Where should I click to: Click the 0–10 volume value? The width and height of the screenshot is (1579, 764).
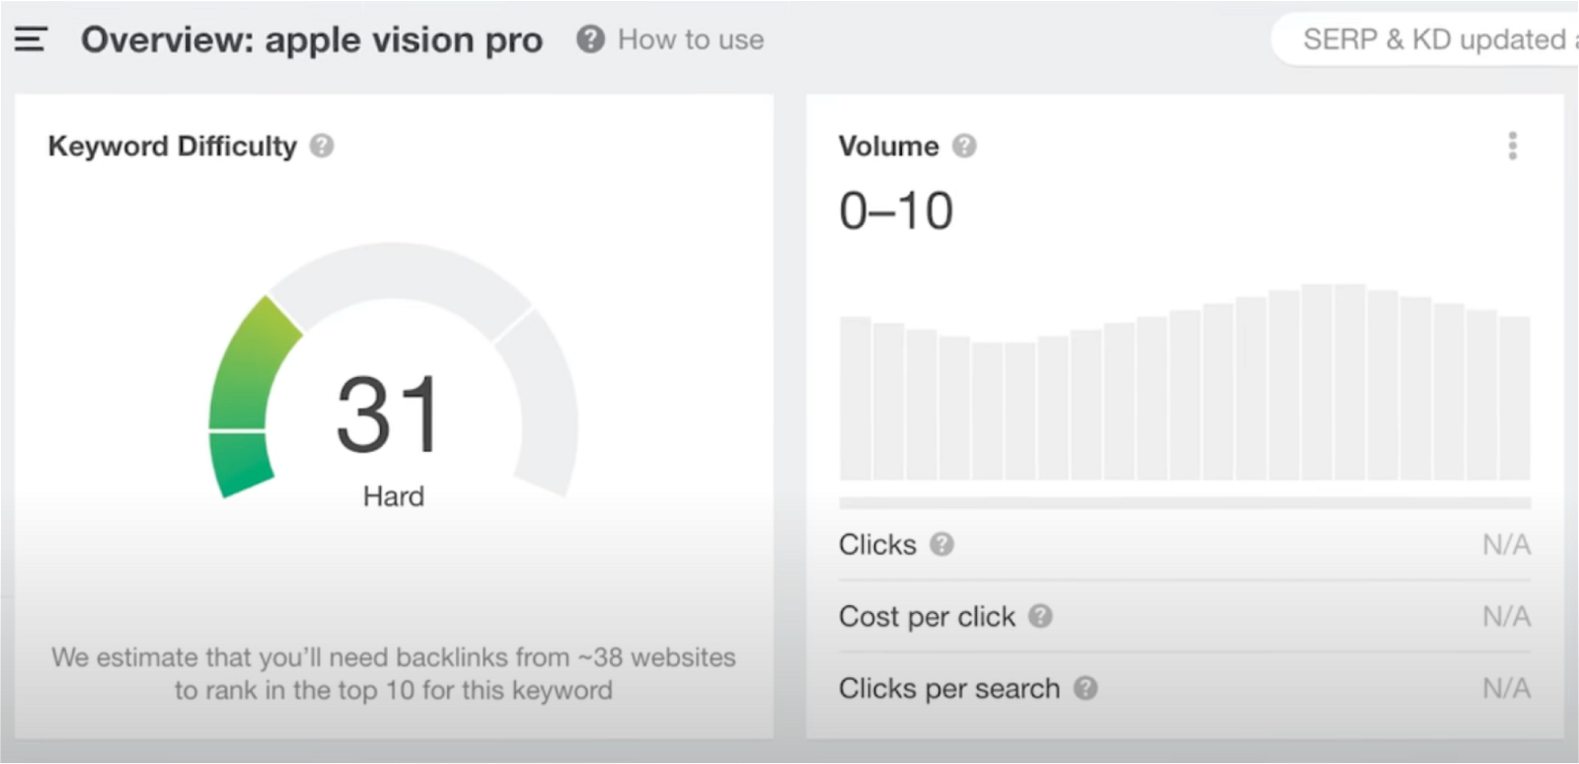coord(896,211)
